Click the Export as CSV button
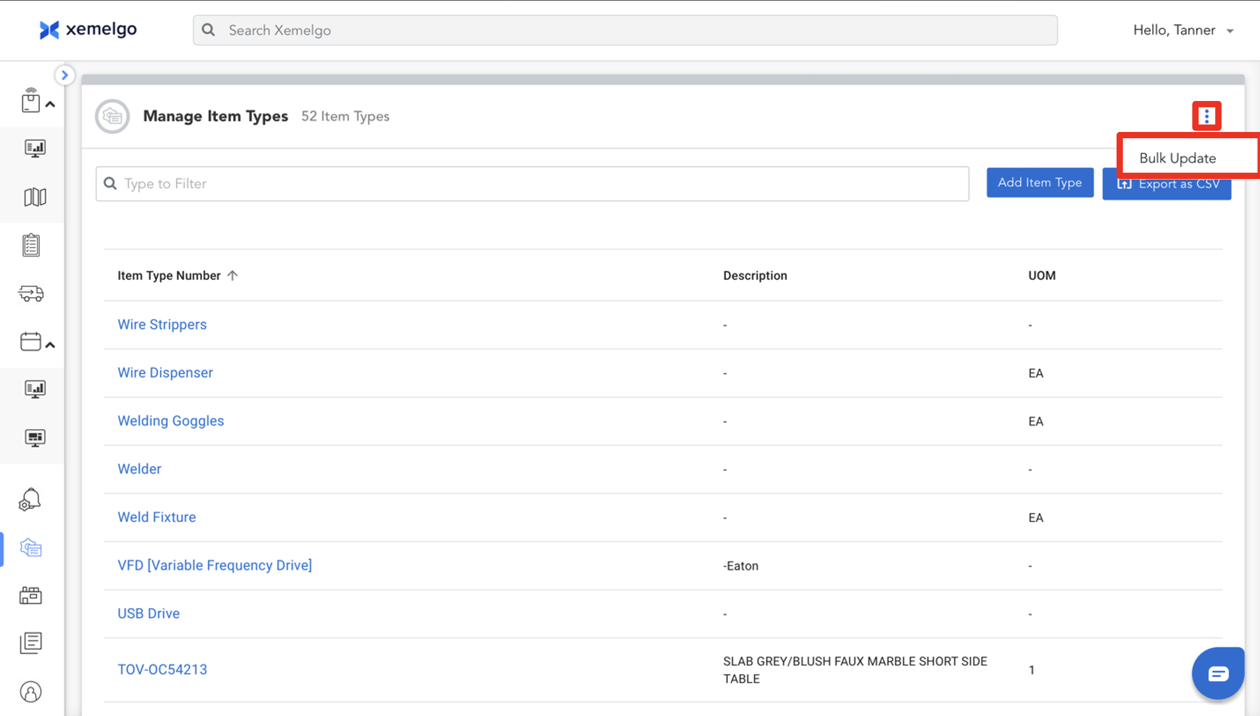Image resolution: width=1260 pixels, height=716 pixels. [1167, 190]
